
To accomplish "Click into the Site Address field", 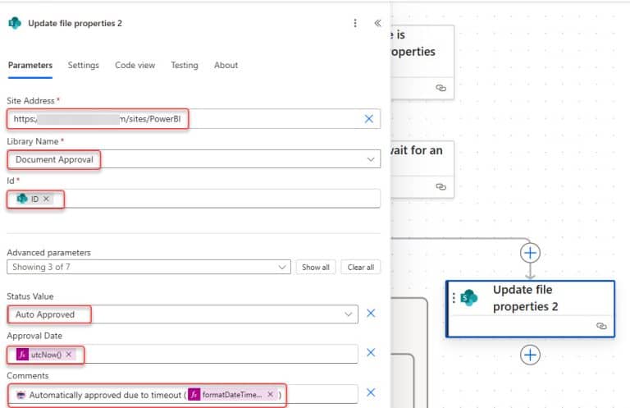I will (x=194, y=118).
